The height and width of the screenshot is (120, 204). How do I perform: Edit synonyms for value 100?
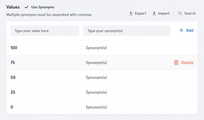pyautogui.click(x=96, y=48)
